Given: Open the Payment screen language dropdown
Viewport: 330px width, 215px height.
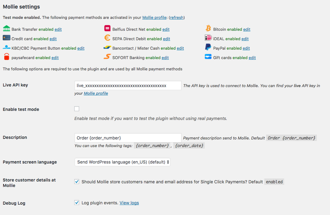Looking at the screenshot, I should pos(122,162).
